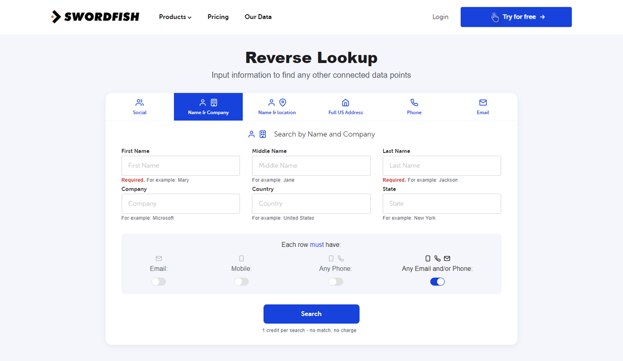Click the phone icons above Any Phone toggle

coord(336,258)
